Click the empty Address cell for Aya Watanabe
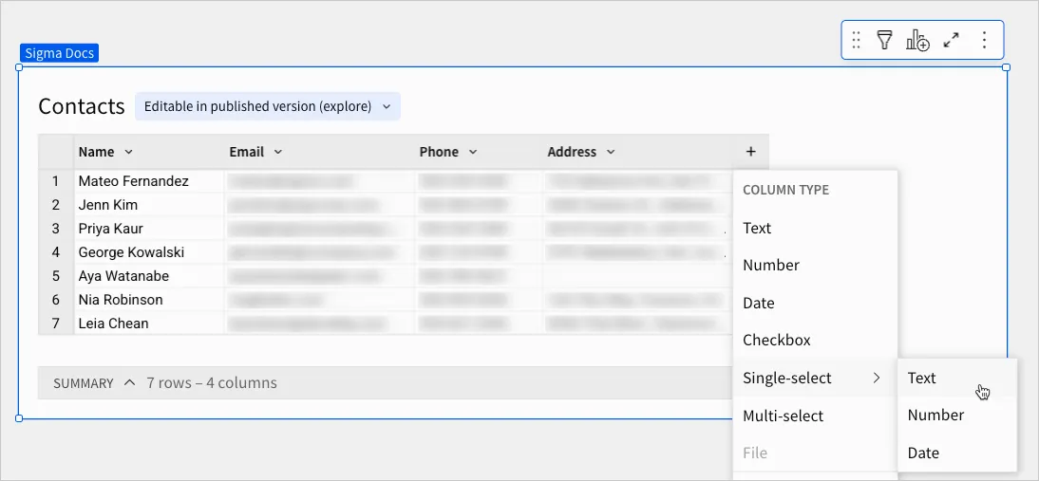Screen dimensions: 1039x481 [x=638, y=276]
